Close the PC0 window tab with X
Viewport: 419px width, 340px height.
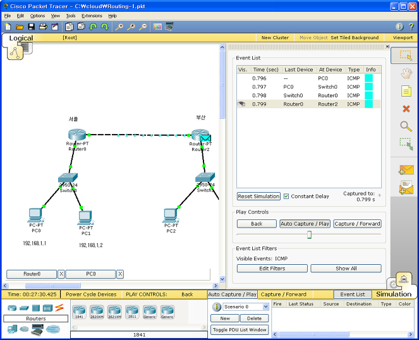(120, 274)
